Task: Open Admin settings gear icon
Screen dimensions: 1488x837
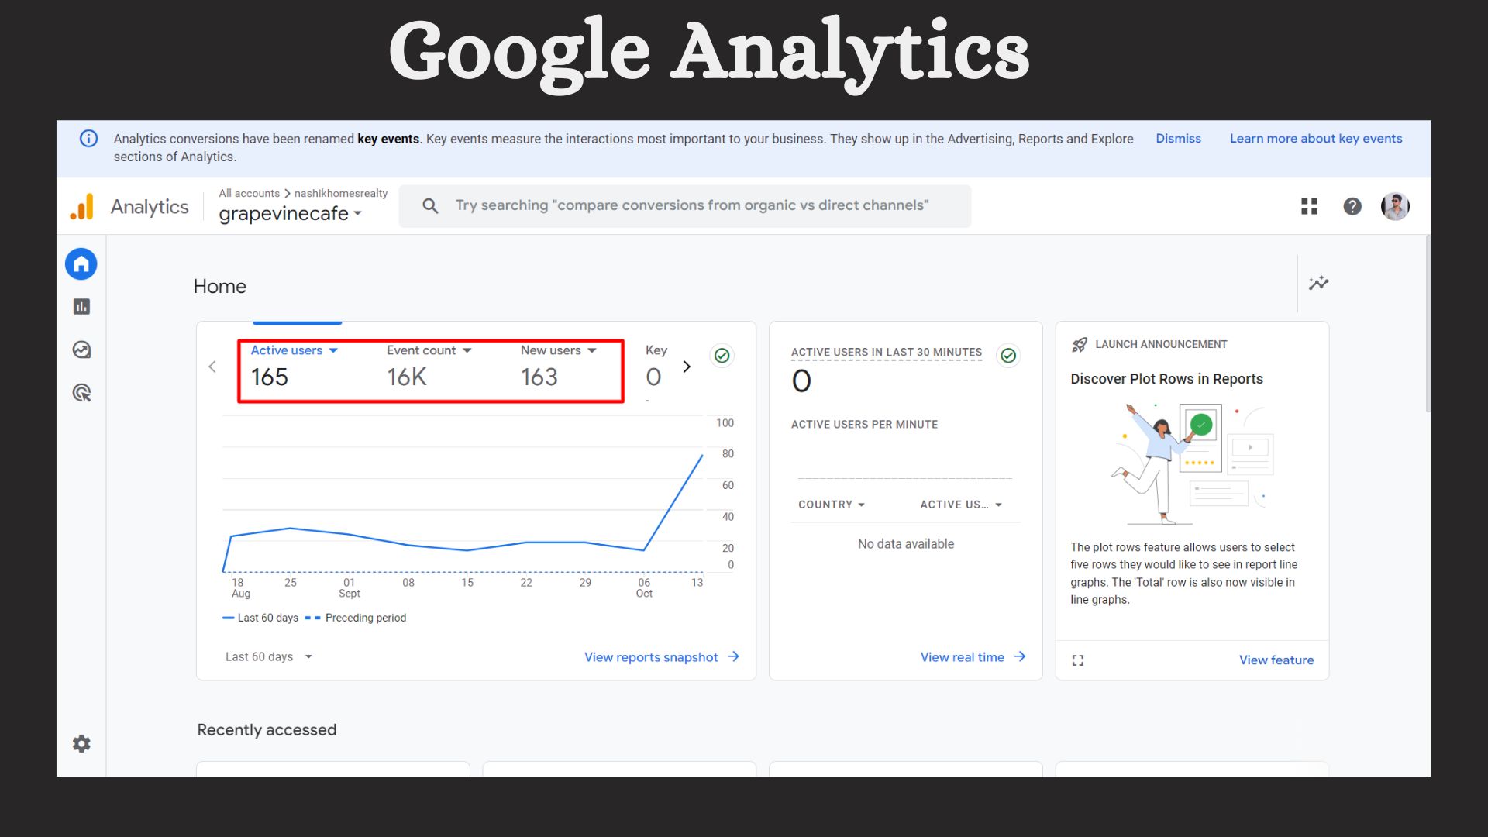Action: (81, 744)
